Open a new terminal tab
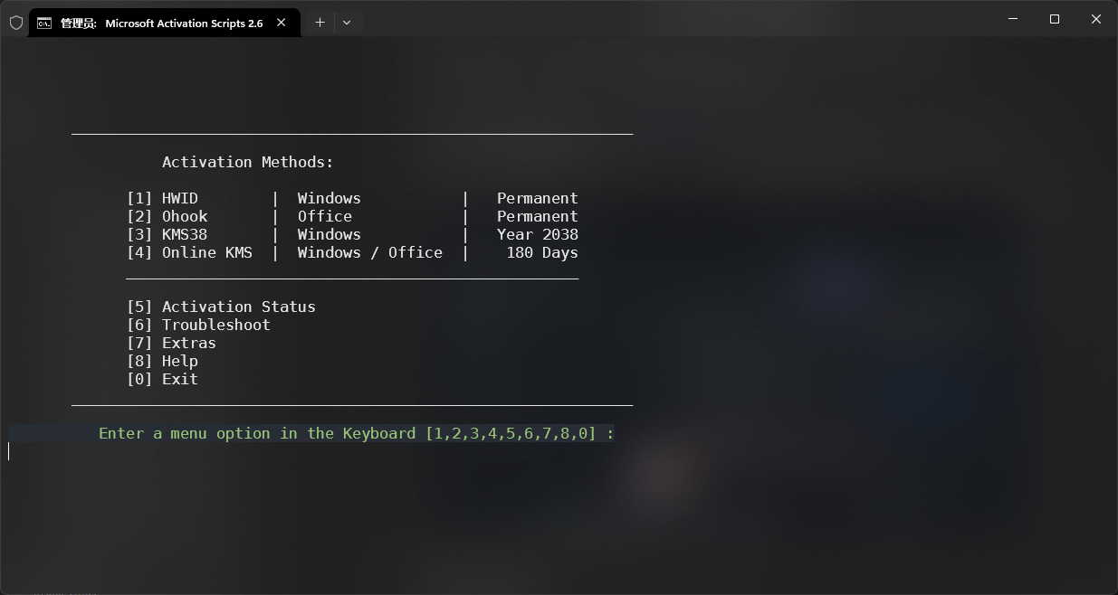This screenshot has height=595, width=1118. 320,23
